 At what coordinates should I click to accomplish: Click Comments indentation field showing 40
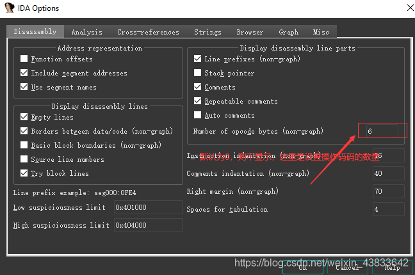click(389, 173)
